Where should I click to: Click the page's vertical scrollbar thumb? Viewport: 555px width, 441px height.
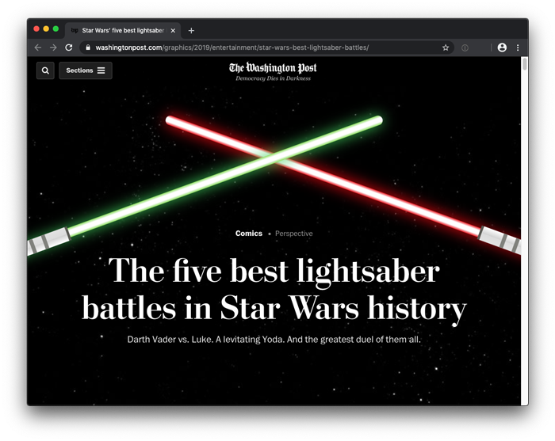pos(525,64)
